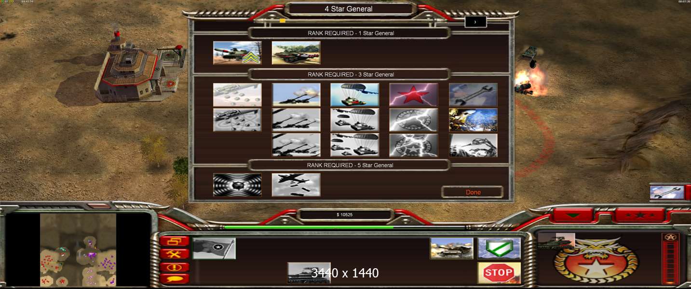Select the grayscale Cluster Mines icon below
The height and width of the screenshot is (289, 691).
(237, 120)
